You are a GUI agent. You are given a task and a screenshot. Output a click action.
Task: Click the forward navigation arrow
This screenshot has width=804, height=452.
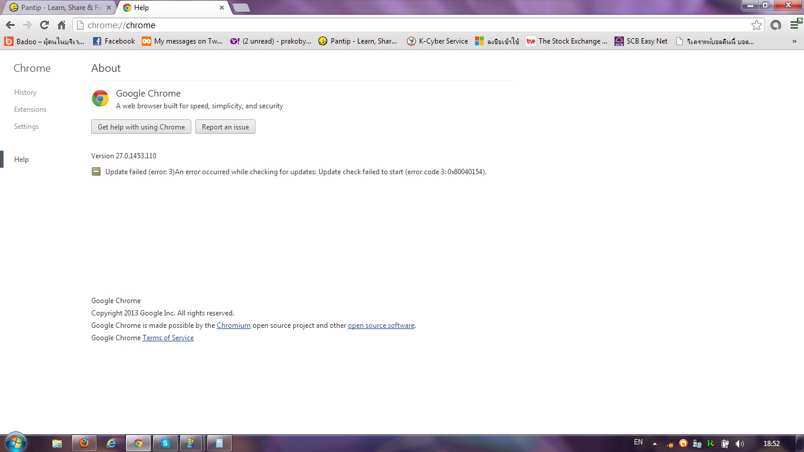pos(27,25)
